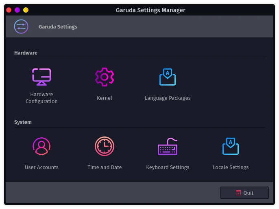Open the Kernel gear icon
This screenshot has height=209, width=279.
click(105, 77)
